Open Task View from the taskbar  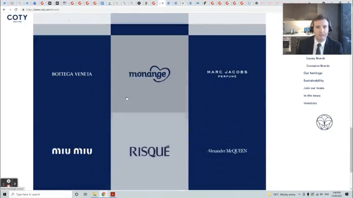[85, 194]
